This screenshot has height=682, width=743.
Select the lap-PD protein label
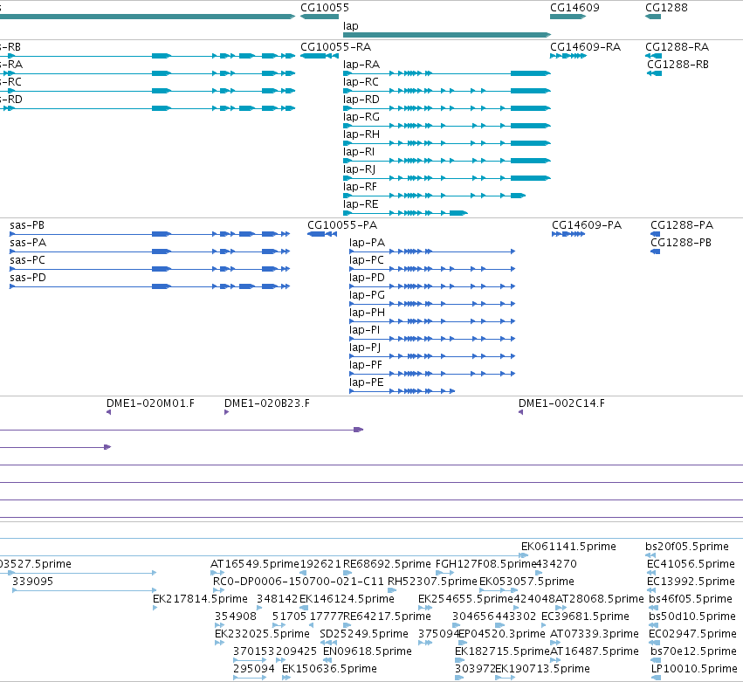tap(368, 278)
